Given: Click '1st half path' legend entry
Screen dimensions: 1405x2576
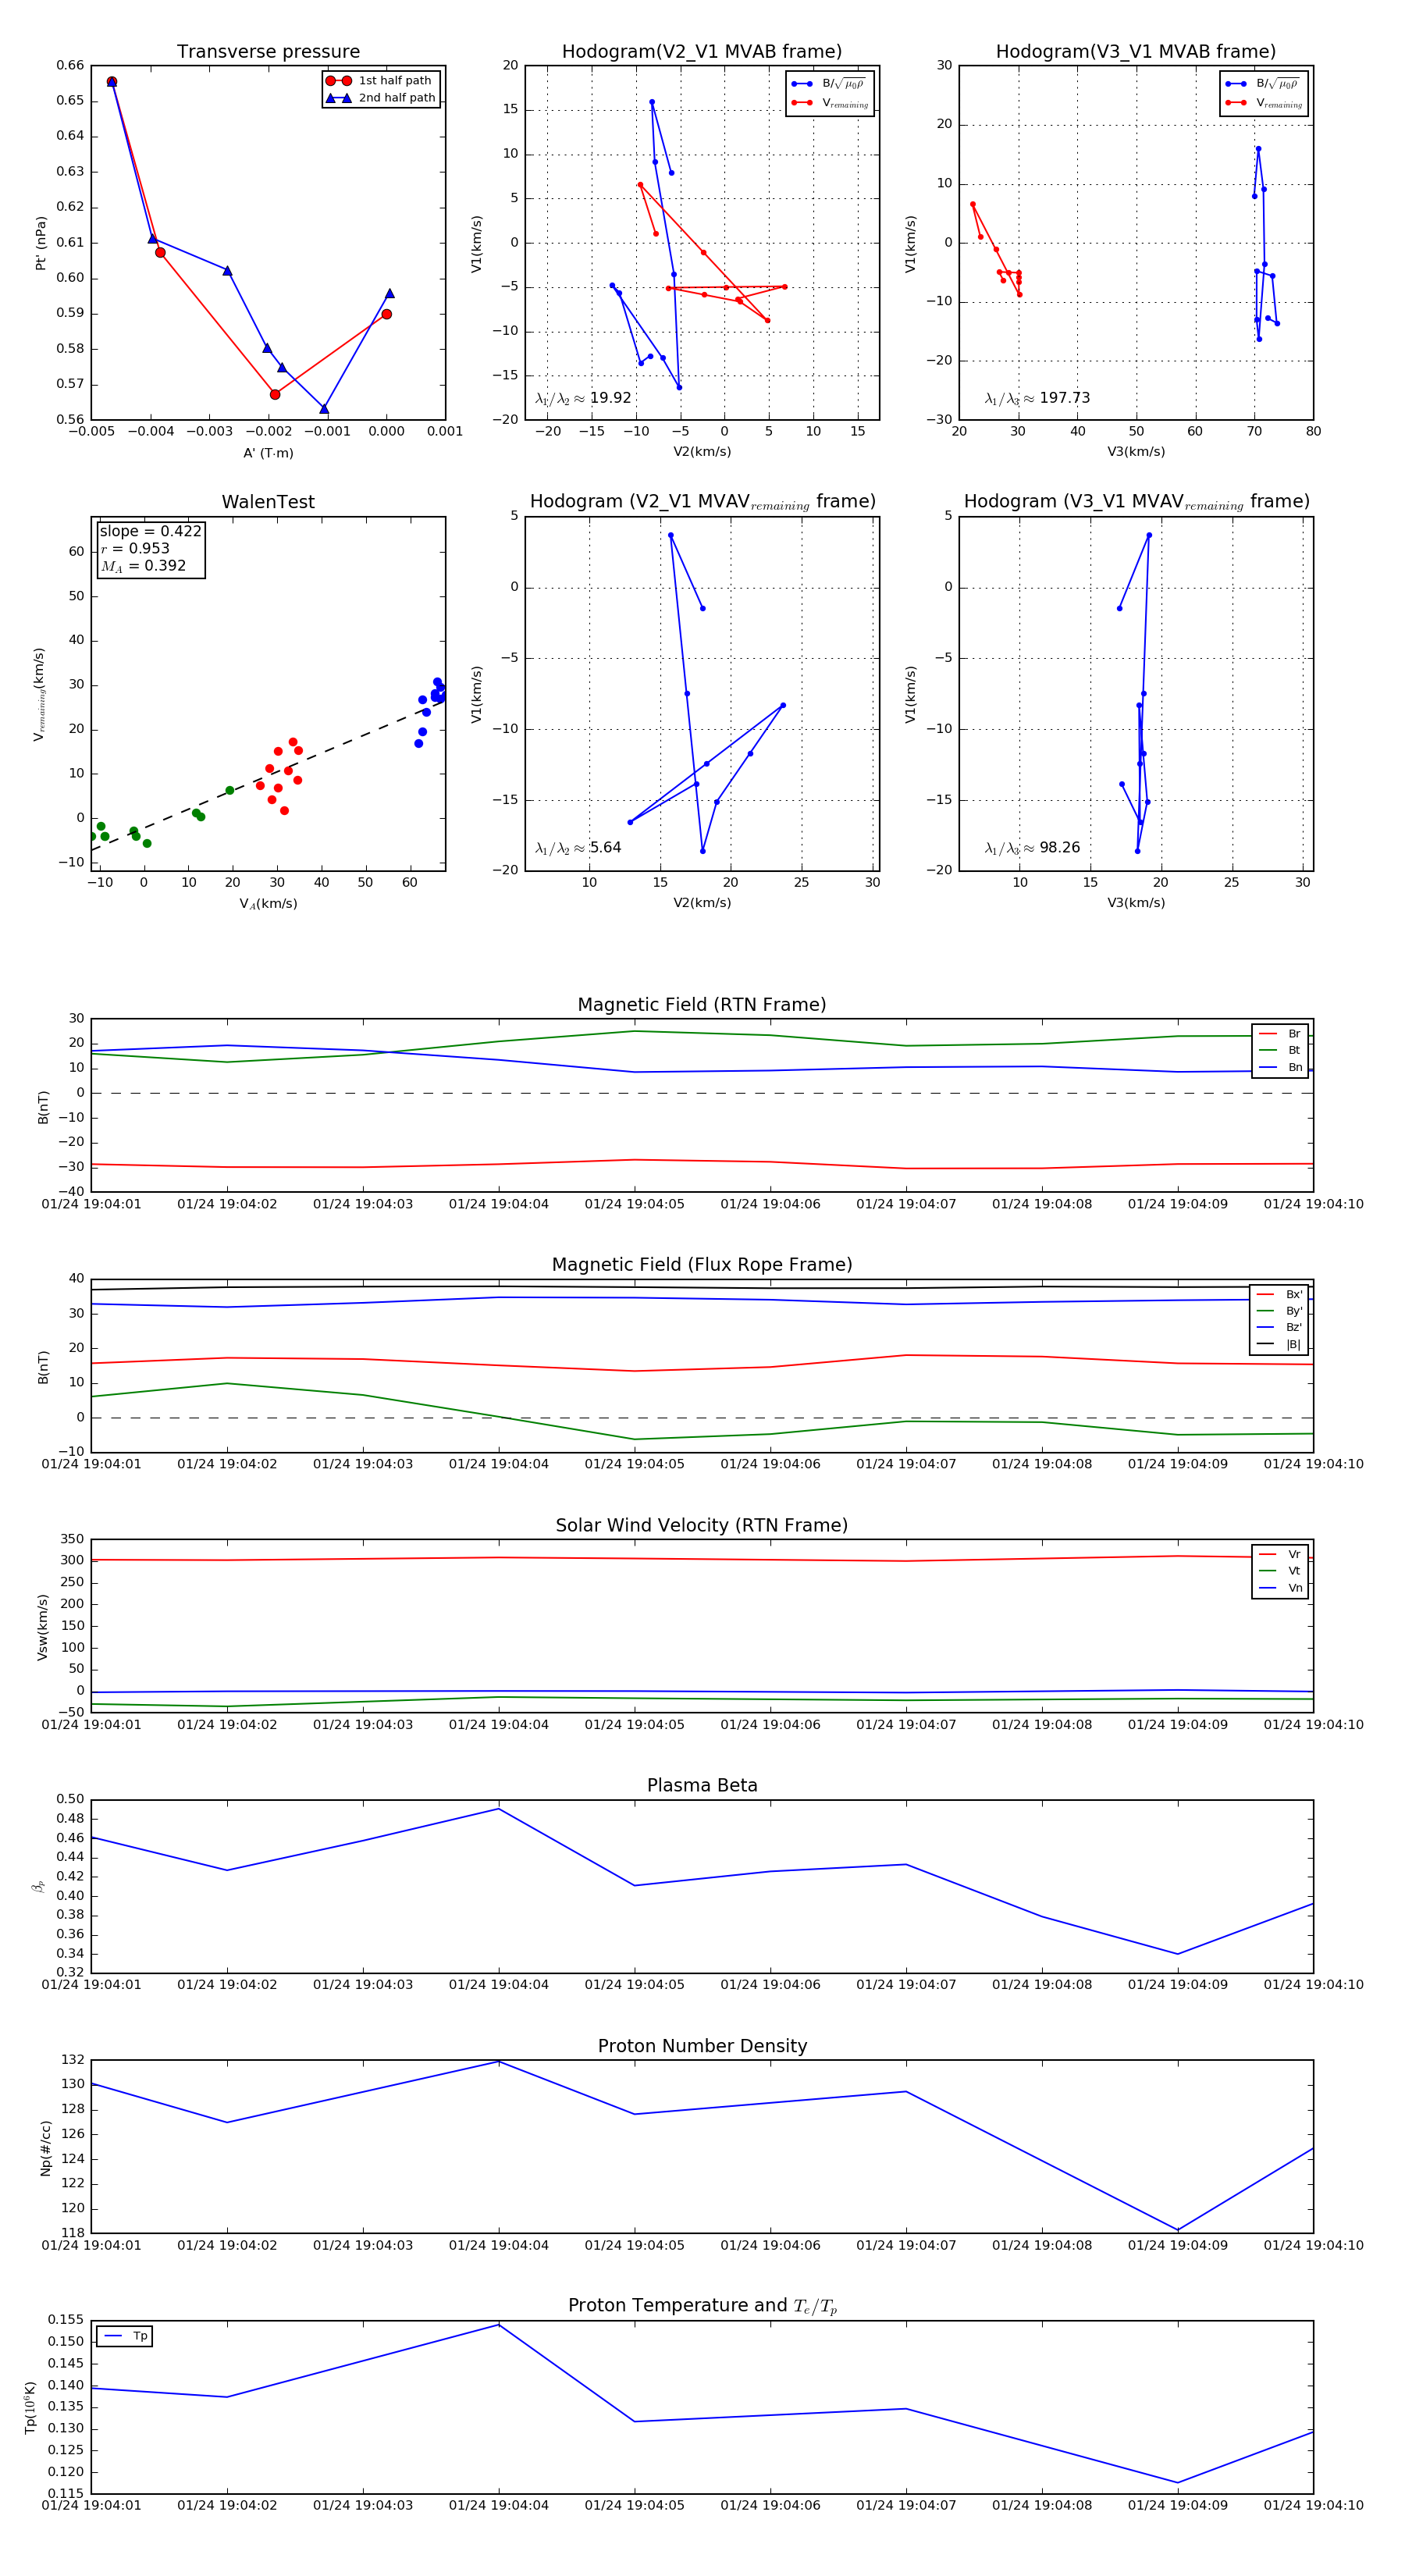Looking at the screenshot, I should pyautogui.click(x=381, y=81).
